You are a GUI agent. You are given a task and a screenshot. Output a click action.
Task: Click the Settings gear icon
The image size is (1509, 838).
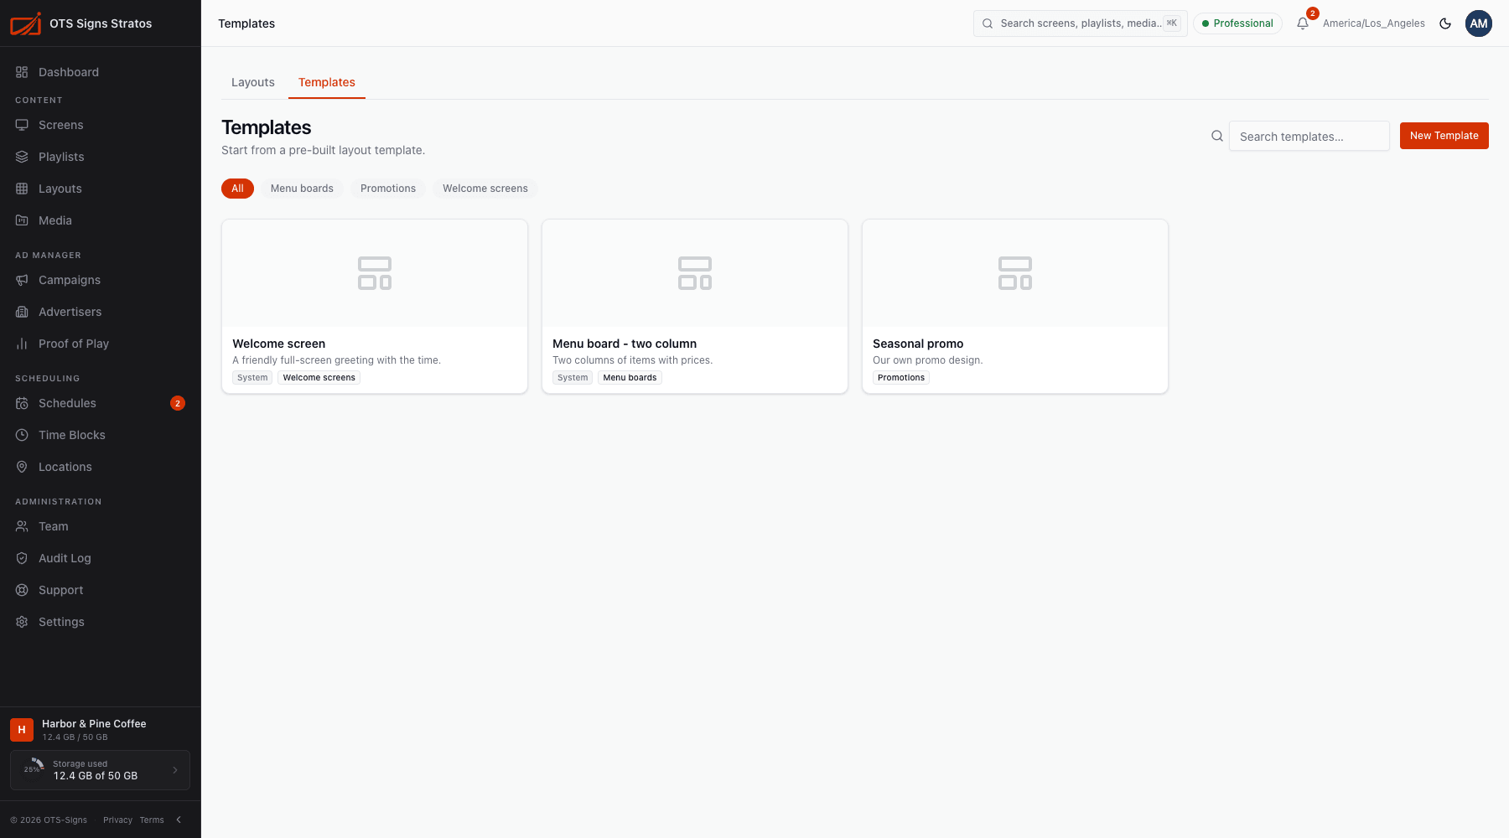click(22, 622)
